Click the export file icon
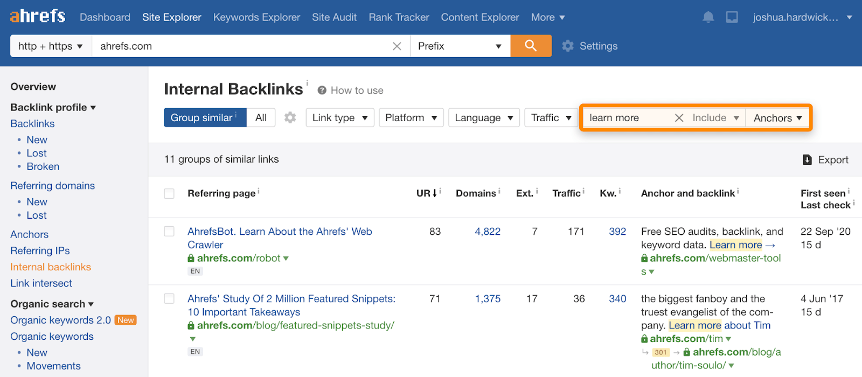The image size is (862, 377). [x=807, y=159]
